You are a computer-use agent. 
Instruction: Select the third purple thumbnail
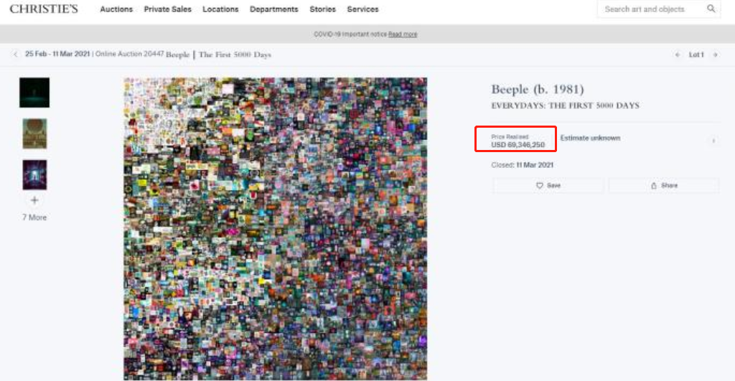coord(34,175)
